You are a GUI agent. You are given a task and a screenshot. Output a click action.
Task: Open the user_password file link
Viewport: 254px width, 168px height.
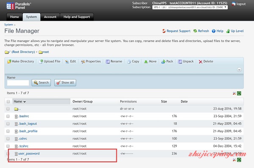29,154
